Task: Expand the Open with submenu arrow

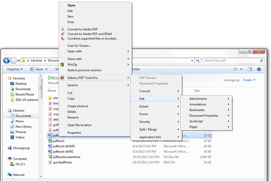Action: (x=128, y=51)
